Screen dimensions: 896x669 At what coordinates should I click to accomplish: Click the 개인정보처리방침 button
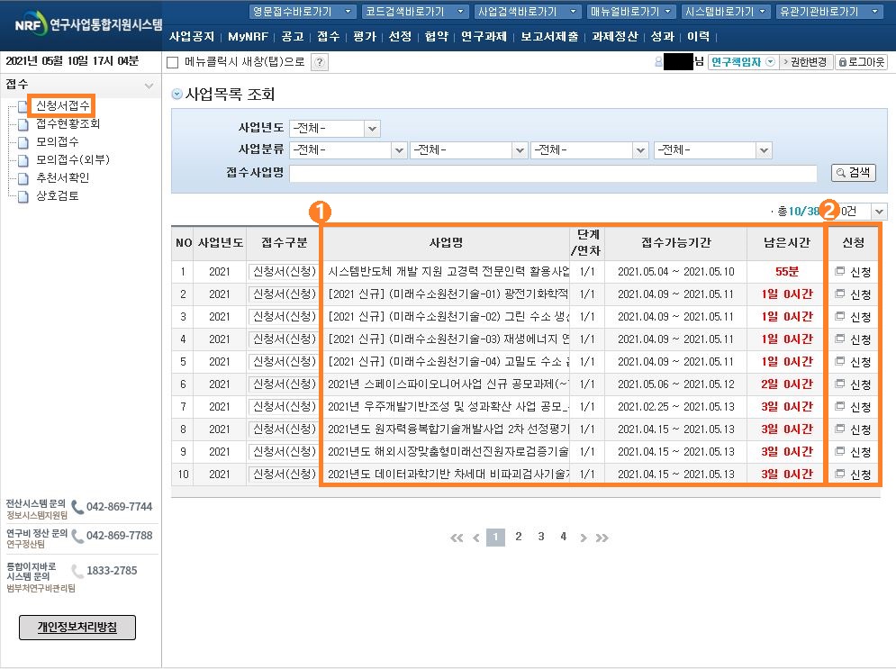(77, 627)
